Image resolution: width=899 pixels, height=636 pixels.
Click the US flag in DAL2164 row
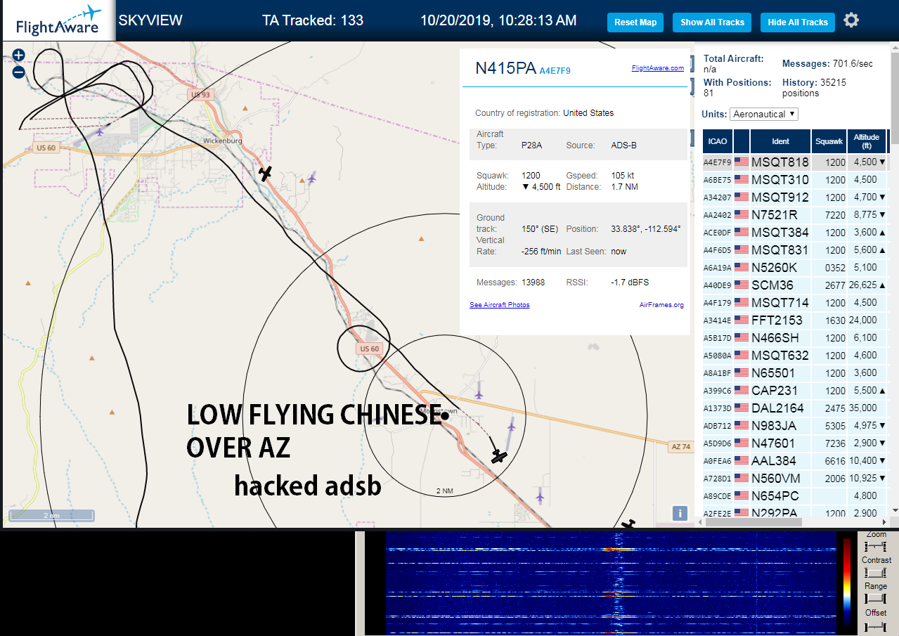click(x=742, y=408)
